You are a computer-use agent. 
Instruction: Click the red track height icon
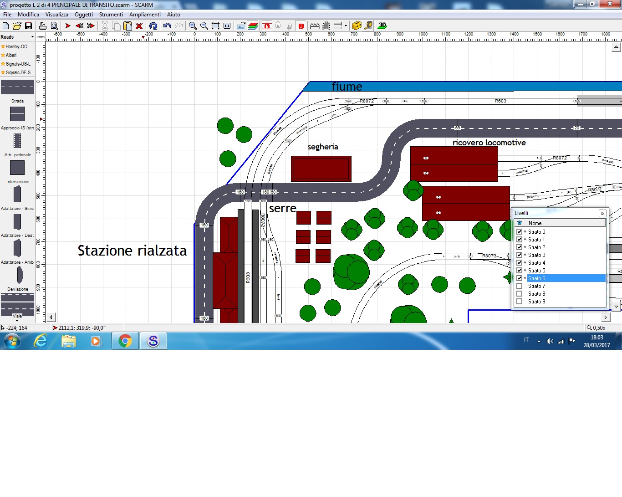267,26
